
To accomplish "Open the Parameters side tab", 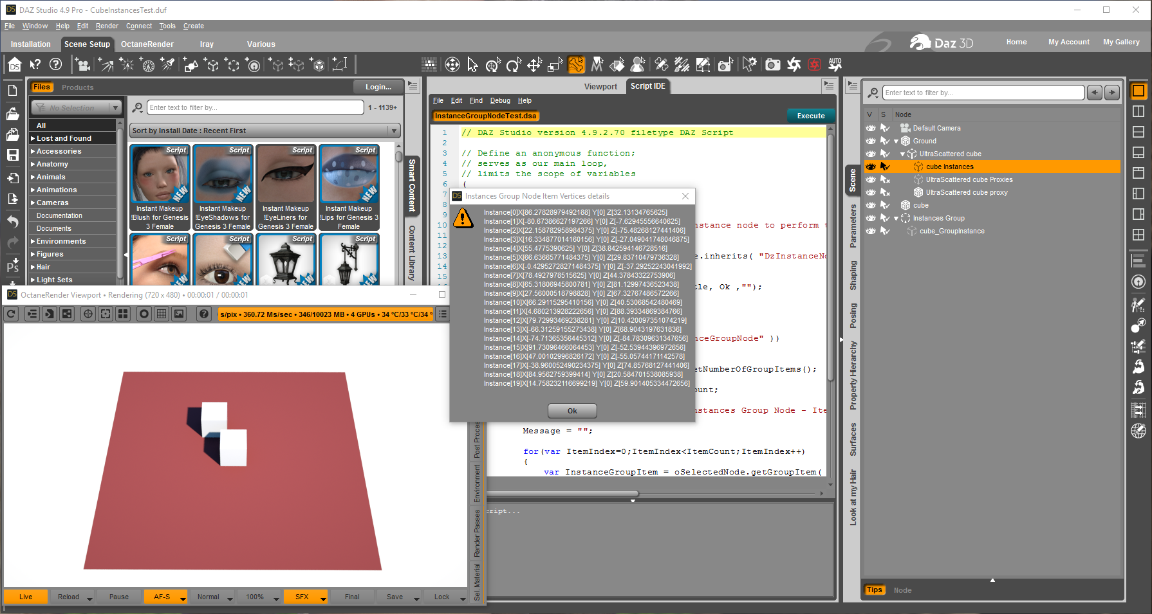I will point(853,226).
